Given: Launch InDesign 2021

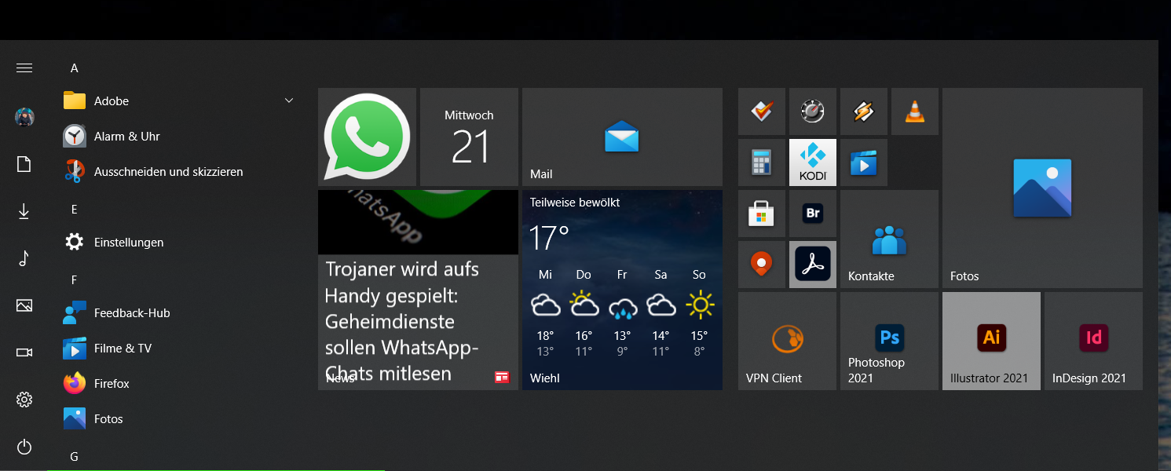Looking at the screenshot, I should (1092, 341).
